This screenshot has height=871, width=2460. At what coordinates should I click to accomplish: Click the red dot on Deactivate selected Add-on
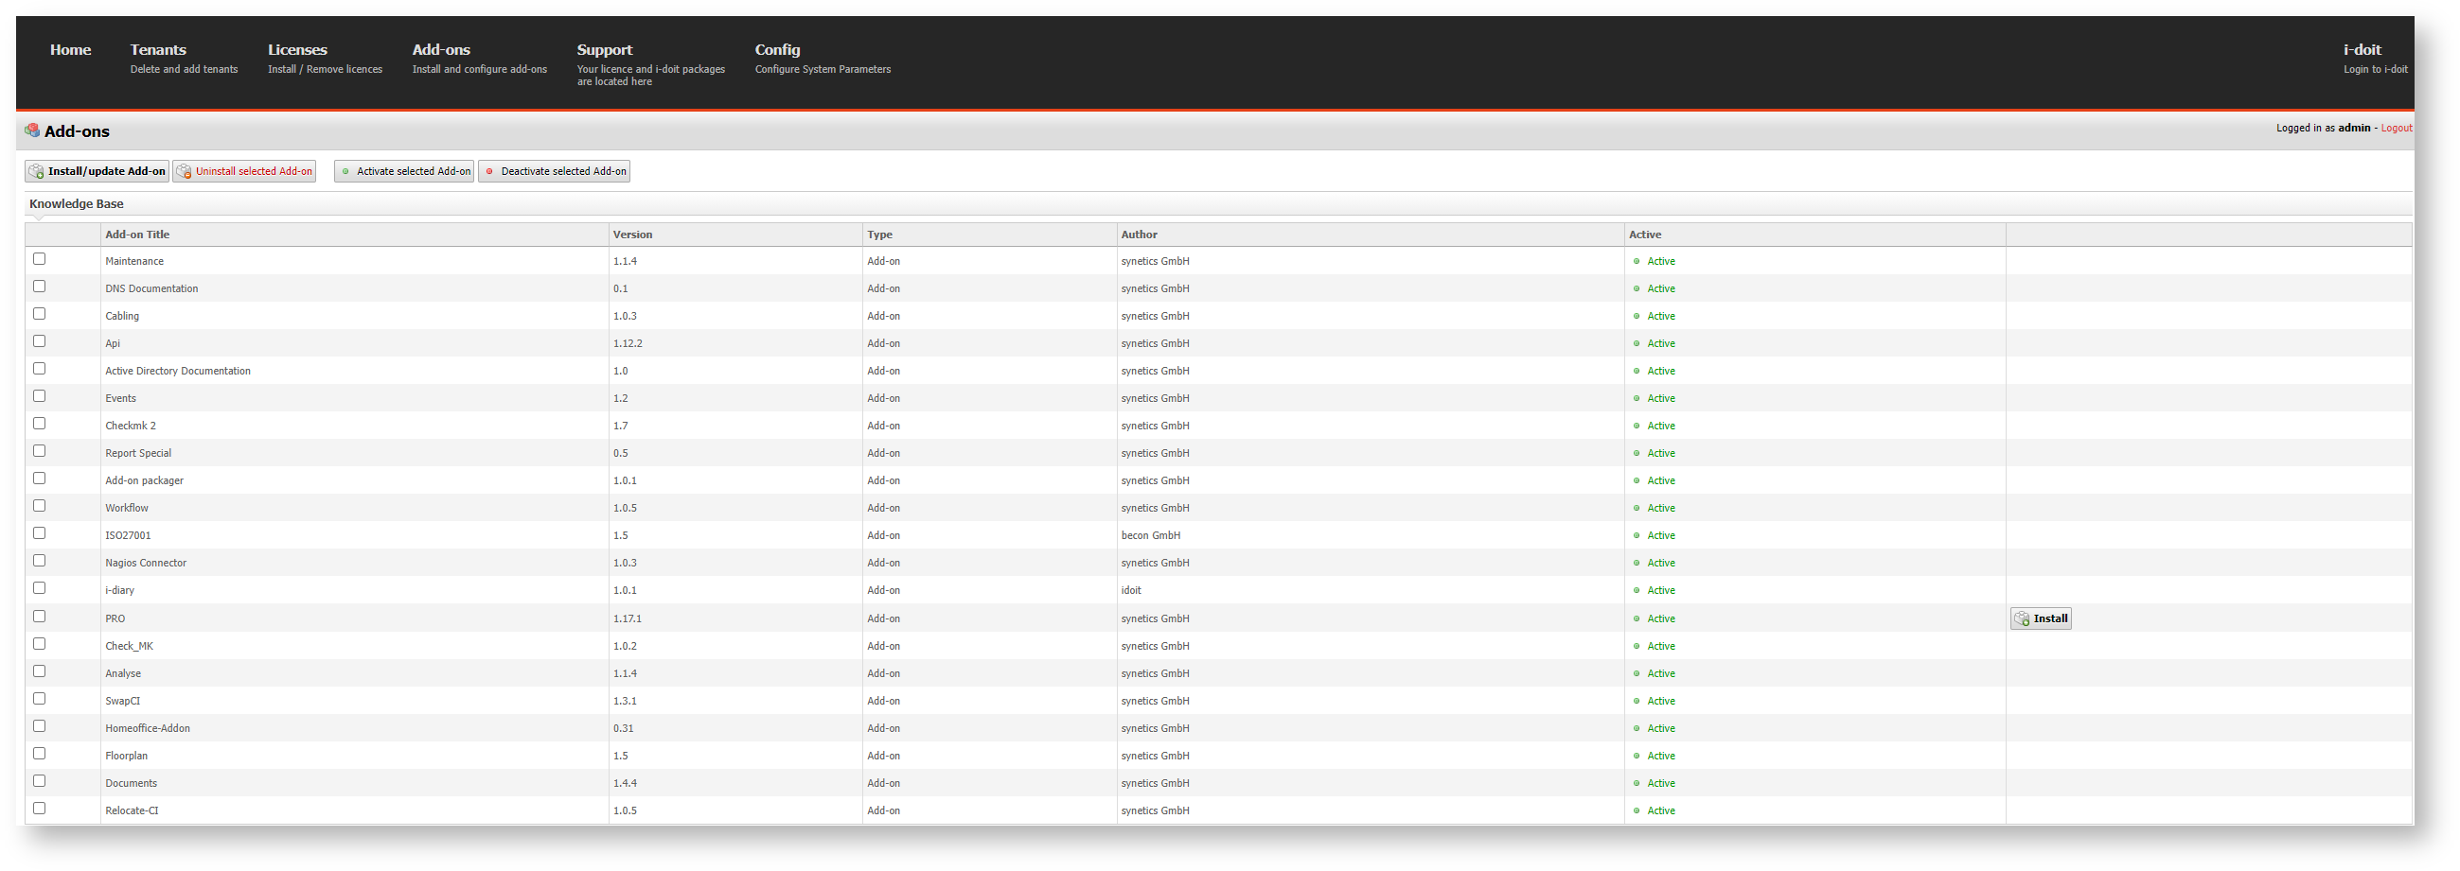coord(490,172)
